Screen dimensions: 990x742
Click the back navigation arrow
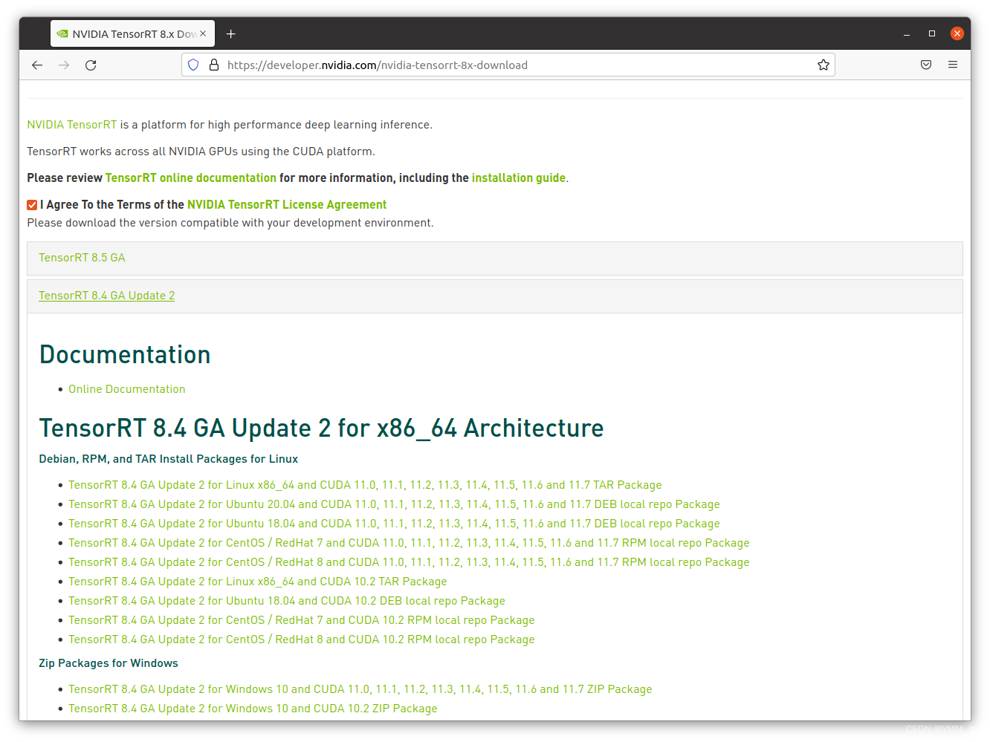(x=37, y=65)
